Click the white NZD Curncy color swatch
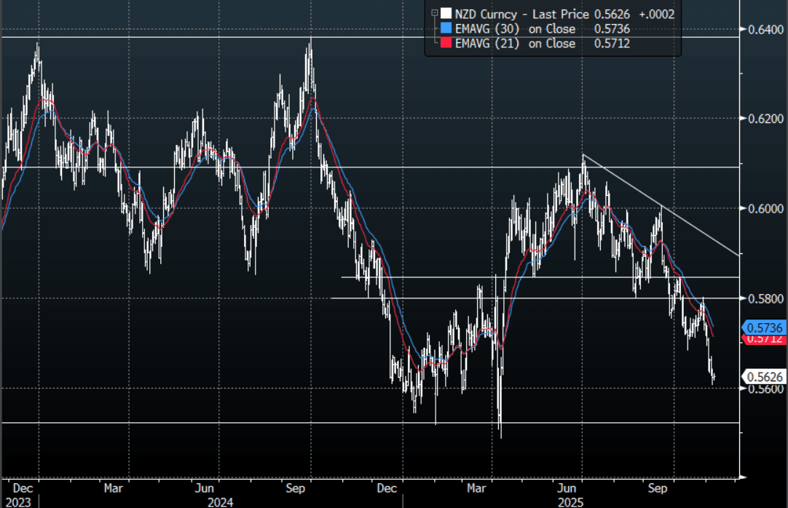The width and height of the screenshot is (788, 508). coord(445,13)
